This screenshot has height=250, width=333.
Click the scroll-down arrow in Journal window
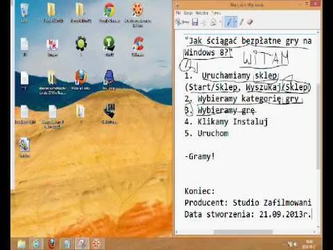[318, 227]
